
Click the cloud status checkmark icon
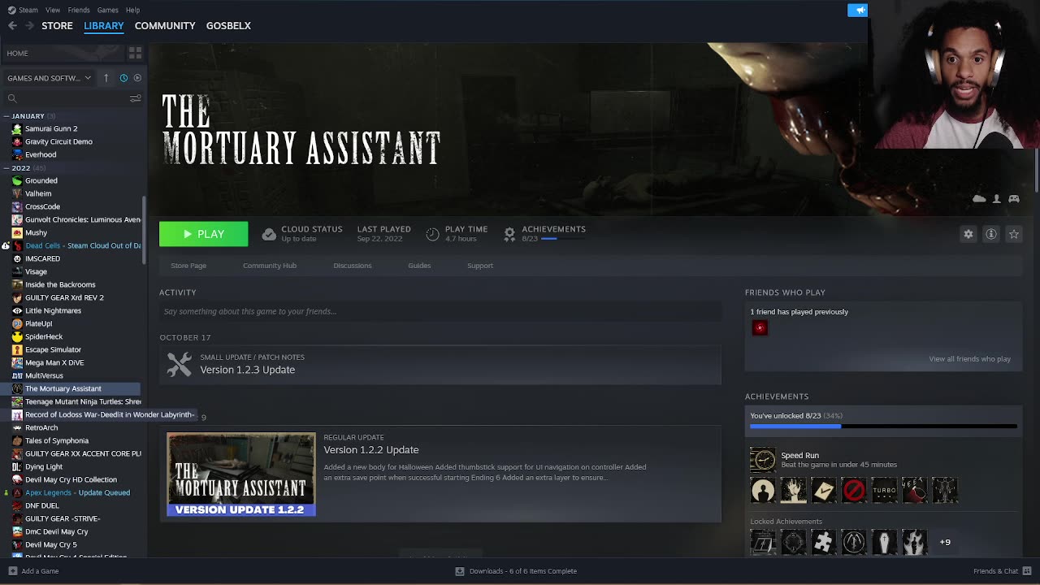[x=269, y=234]
